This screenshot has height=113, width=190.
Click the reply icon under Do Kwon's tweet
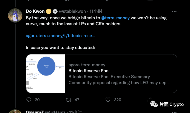coord(29,100)
